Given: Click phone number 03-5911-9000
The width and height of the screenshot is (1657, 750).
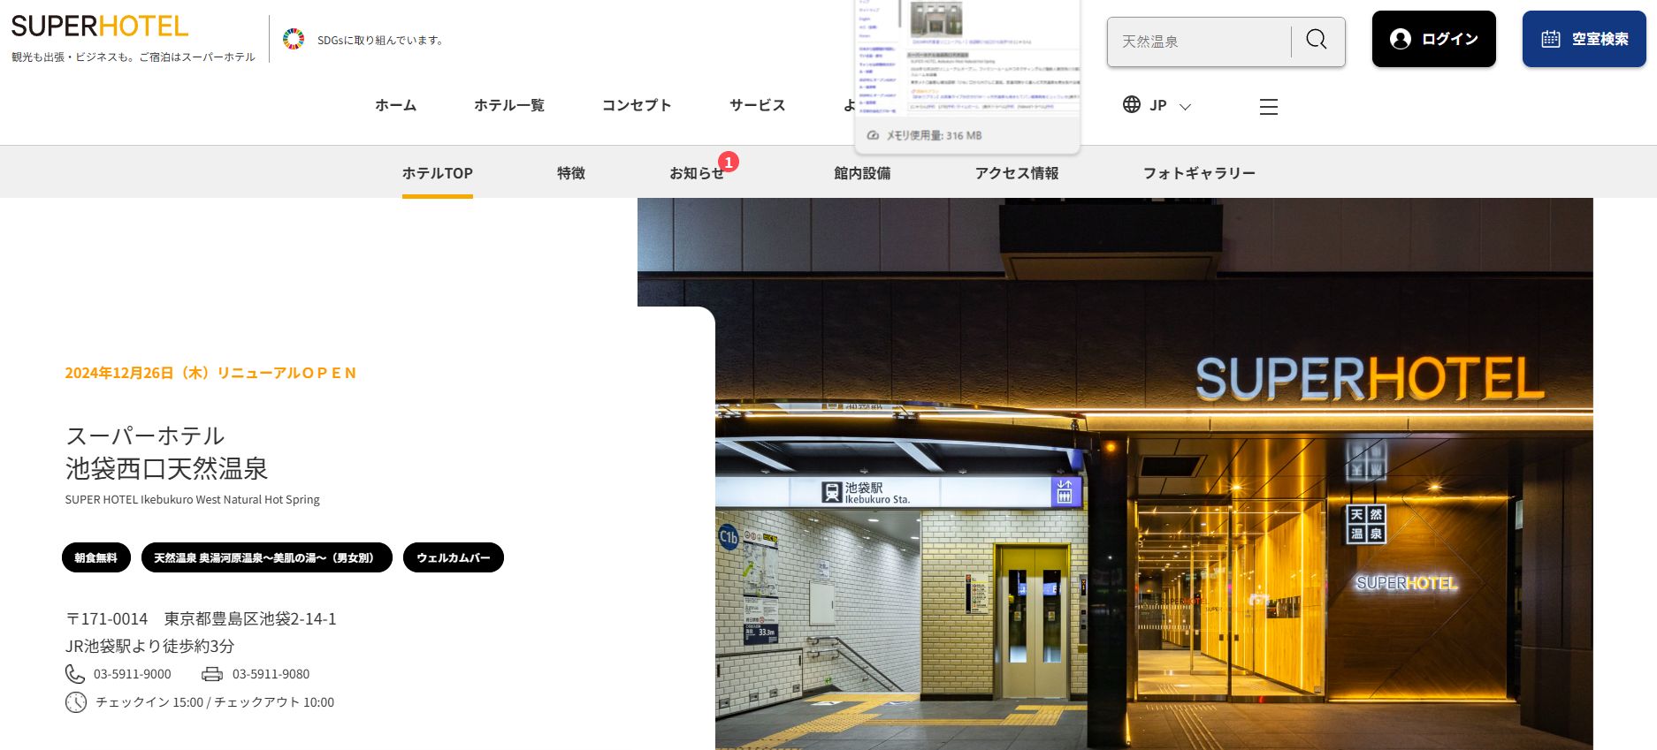Looking at the screenshot, I should 133,674.
